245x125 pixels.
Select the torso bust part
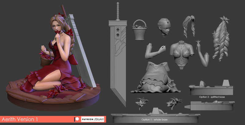click(182, 55)
